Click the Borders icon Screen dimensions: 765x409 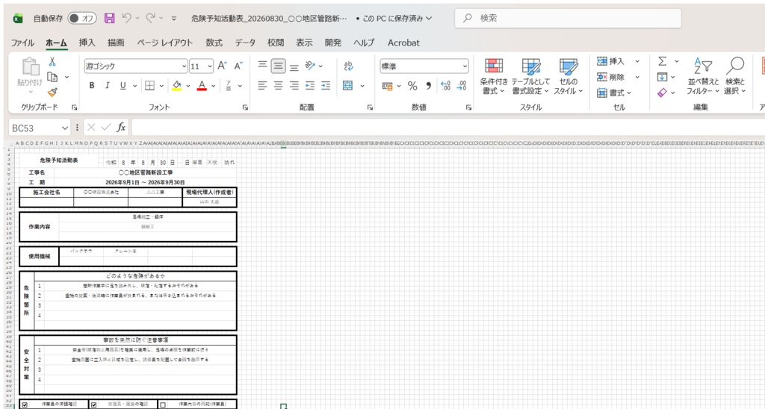(149, 86)
